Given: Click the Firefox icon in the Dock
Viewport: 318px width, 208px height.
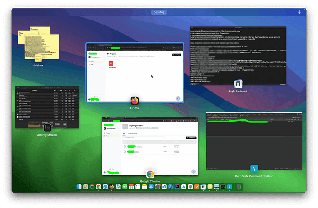Looking at the screenshot, I should (112, 187).
